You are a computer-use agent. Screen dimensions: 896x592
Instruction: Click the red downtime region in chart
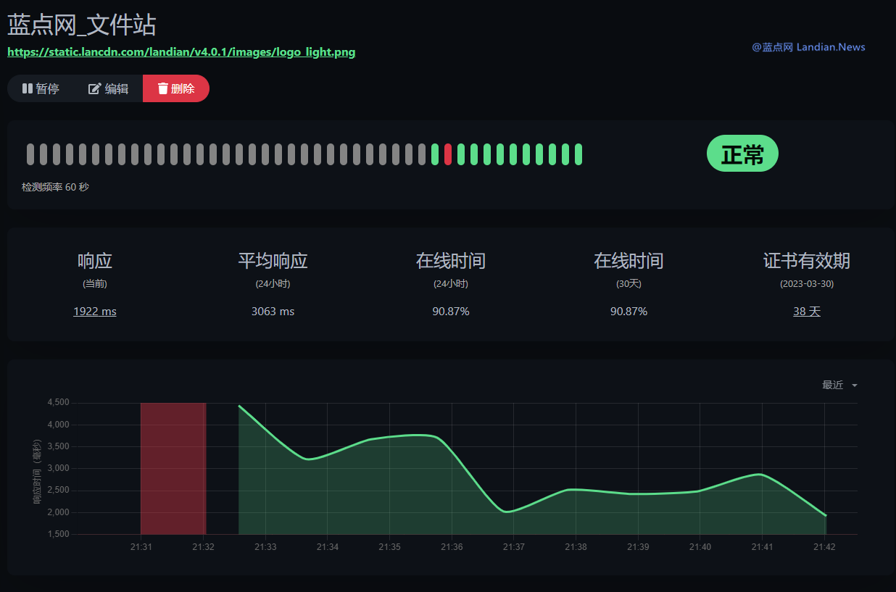click(173, 468)
